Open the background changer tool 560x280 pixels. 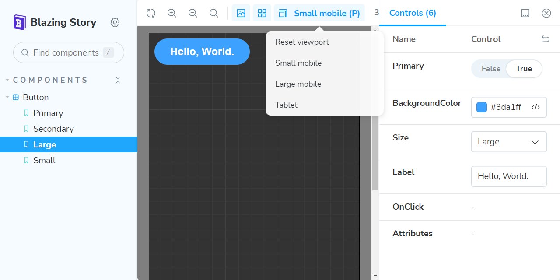241,13
